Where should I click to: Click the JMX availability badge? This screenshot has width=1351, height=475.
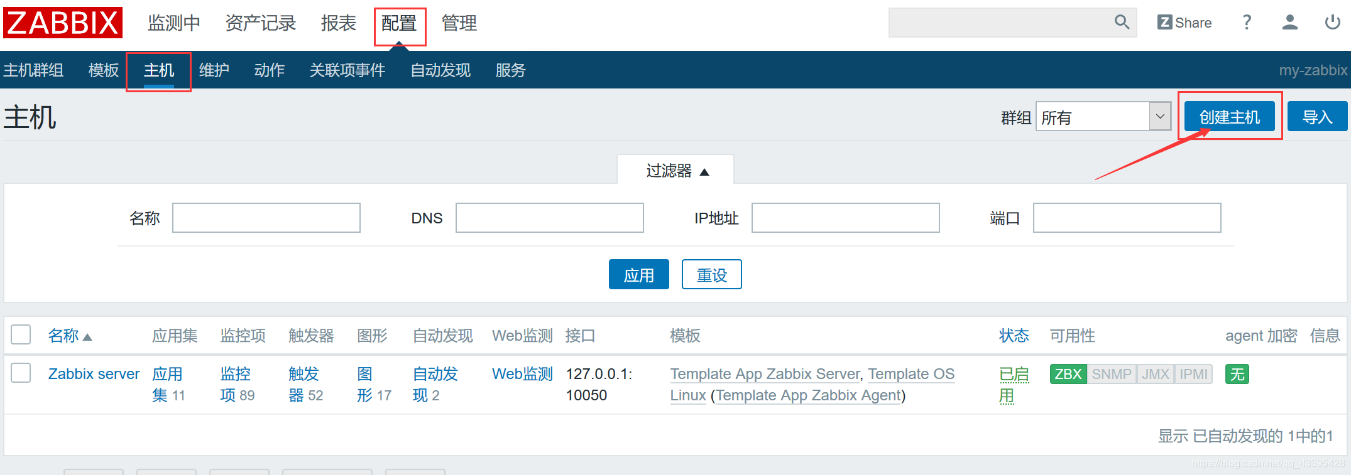(x=1156, y=374)
